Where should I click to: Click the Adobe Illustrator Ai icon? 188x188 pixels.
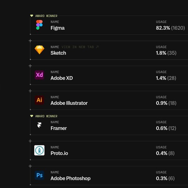(x=39, y=100)
